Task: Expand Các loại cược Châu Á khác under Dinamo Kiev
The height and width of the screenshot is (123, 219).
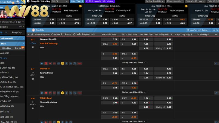Action: tap(134, 63)
